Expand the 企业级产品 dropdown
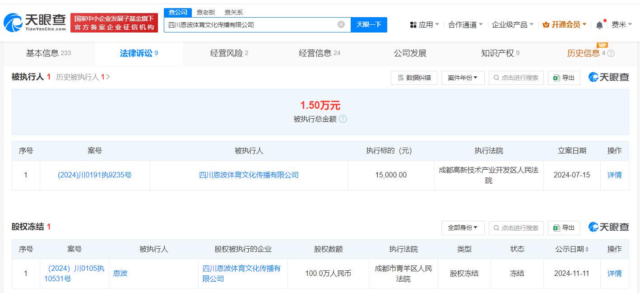Screen dimensions: 640x293 513,25
